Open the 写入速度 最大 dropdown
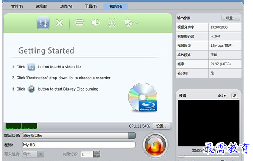253x161 pixels. [33, 154]
